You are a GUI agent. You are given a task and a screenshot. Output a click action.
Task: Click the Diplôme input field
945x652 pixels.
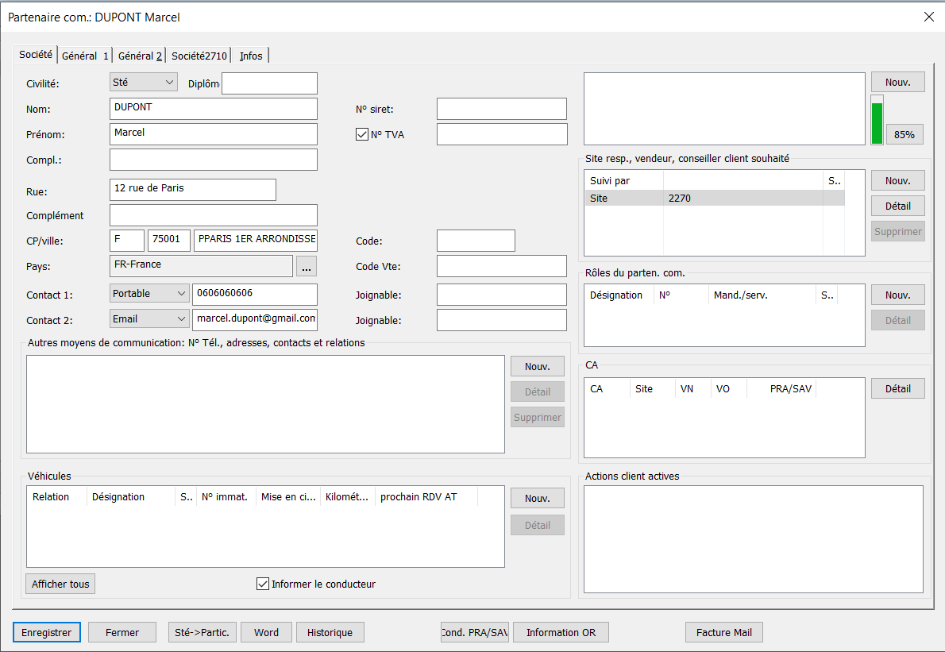click(269, 83)
